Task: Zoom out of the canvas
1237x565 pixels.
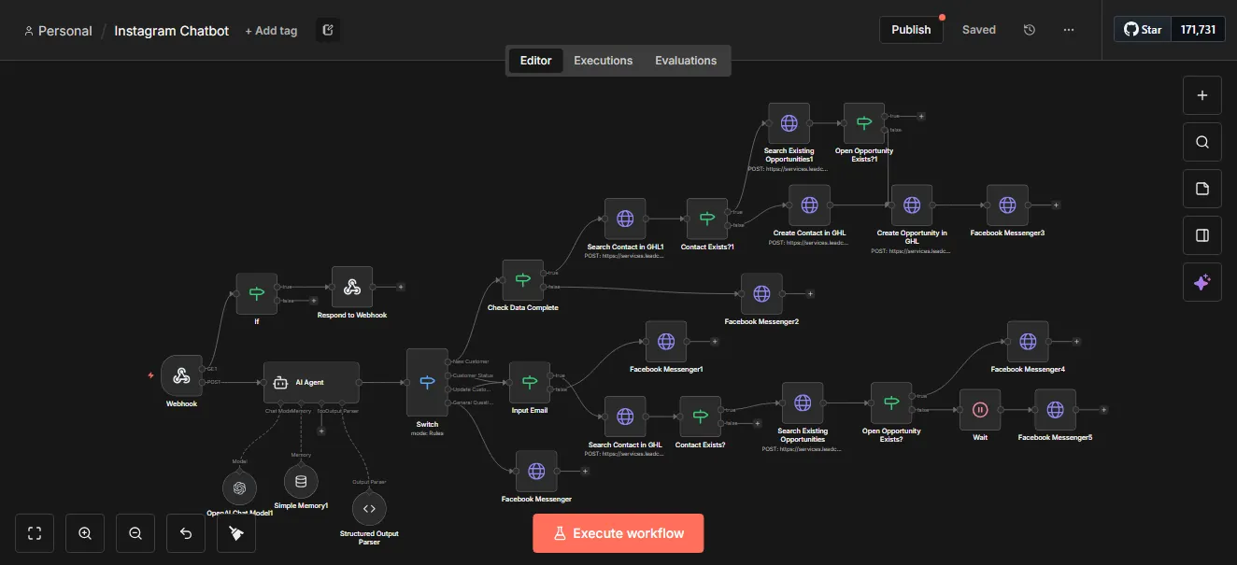Action: pyautogui.click(x=135, y=533)
